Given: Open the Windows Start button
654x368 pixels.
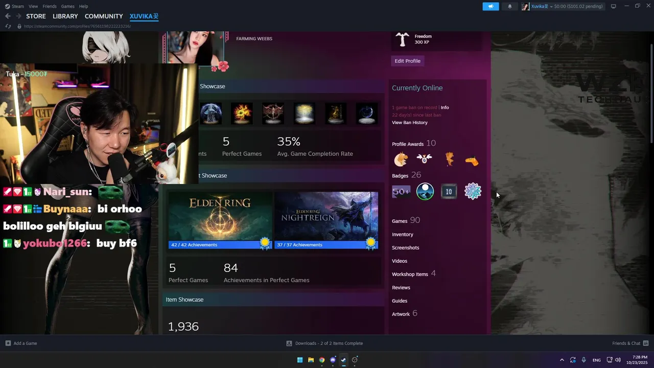Looking at the screenshot, I should (x=300, y=360).
